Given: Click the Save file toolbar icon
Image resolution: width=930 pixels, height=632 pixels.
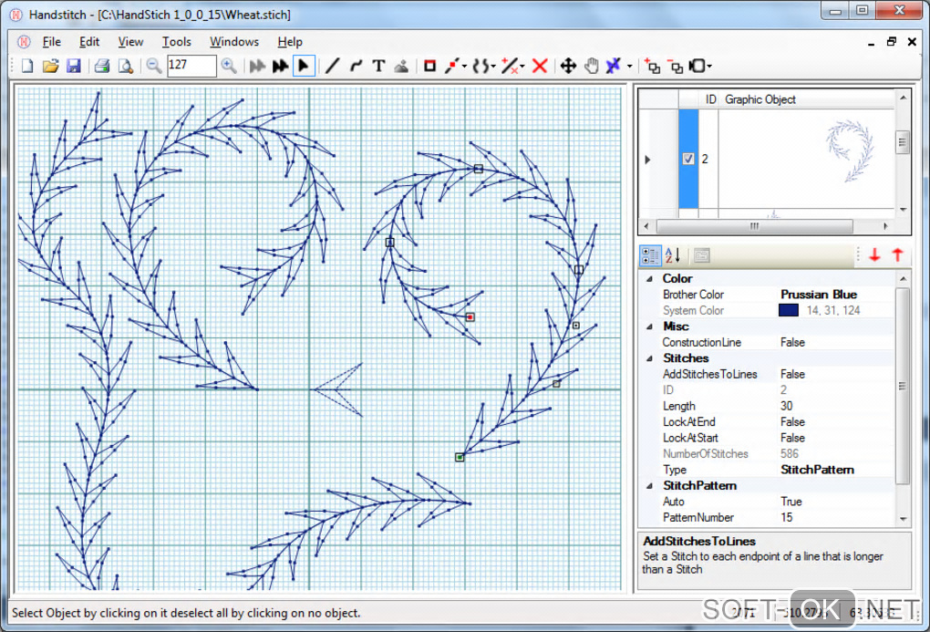Looking at the screenshot, I should pyautogui.click(x=73, y=66).
